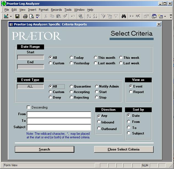The height and width of the screenshot is (169, 174).
Task: Click the Cut scissors icon
Action: coord(46,16)
